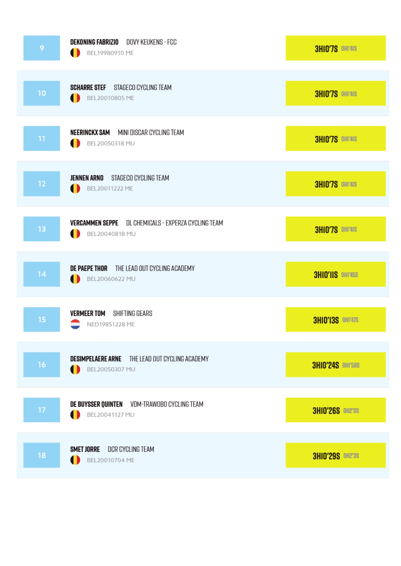This screenshot has height=566, width=401.
Task: Select Stageco Cycling Team next to Scharre Stef
Action: coord(142,87)
